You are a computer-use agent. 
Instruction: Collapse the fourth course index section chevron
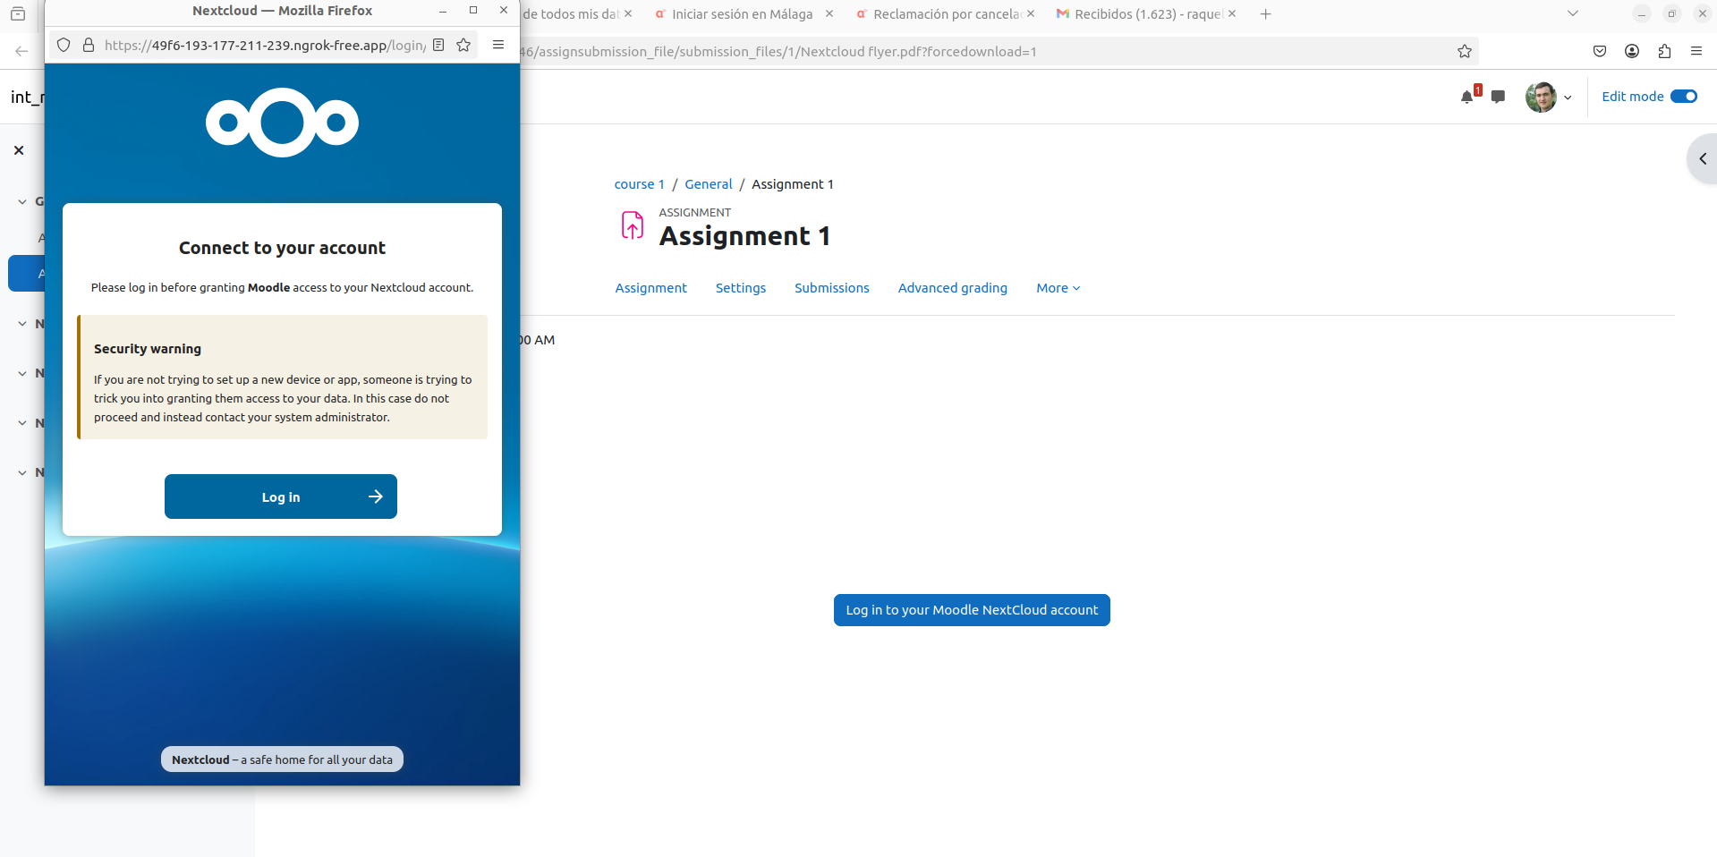22,423
